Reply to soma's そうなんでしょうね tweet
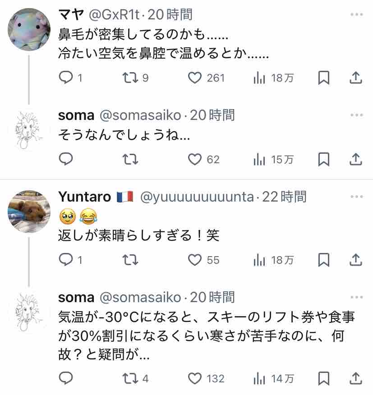Viewport: 373px width, 395px height. coord(66,159)
